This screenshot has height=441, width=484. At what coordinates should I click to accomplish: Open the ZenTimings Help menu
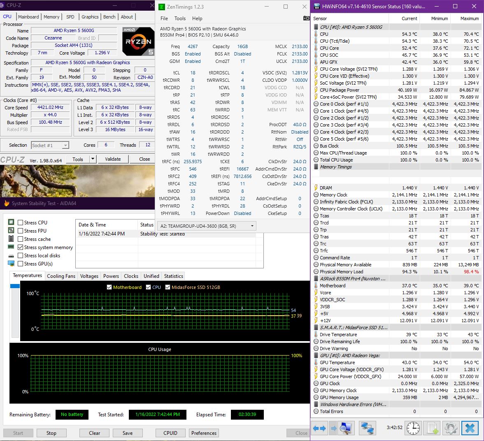point(197,18)
